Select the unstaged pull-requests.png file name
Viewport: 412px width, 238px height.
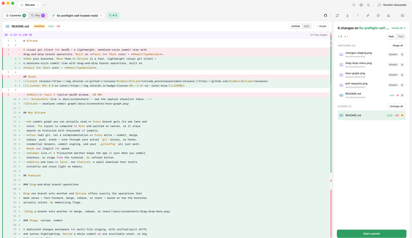point(356,83)
